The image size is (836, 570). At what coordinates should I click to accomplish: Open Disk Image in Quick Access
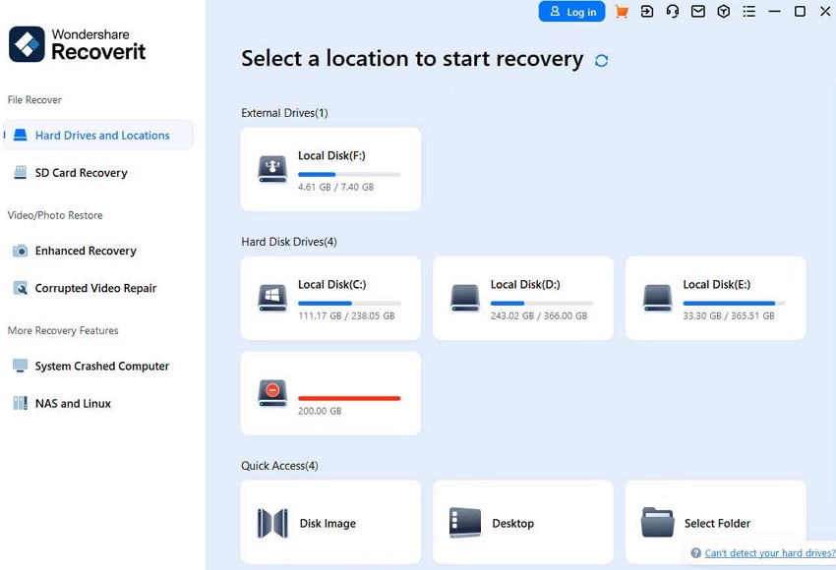click(x=330, y=521)
